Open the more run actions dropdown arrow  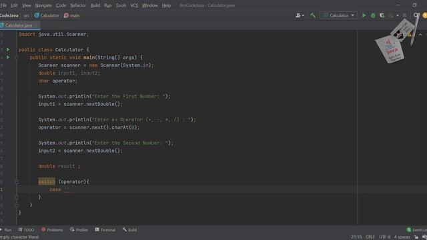tap(398, 15)
